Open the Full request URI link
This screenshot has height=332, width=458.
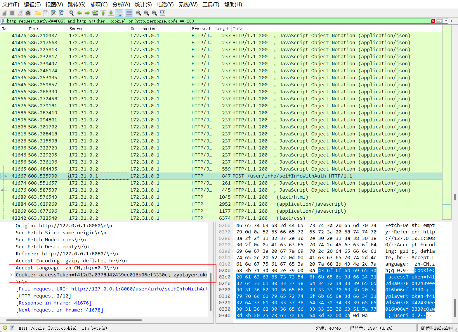[112, 289]
